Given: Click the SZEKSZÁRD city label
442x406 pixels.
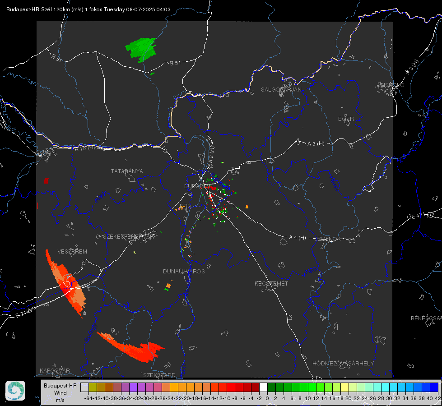Looking at the screenshot, I should pyautogui.click(x=159, y=375).
